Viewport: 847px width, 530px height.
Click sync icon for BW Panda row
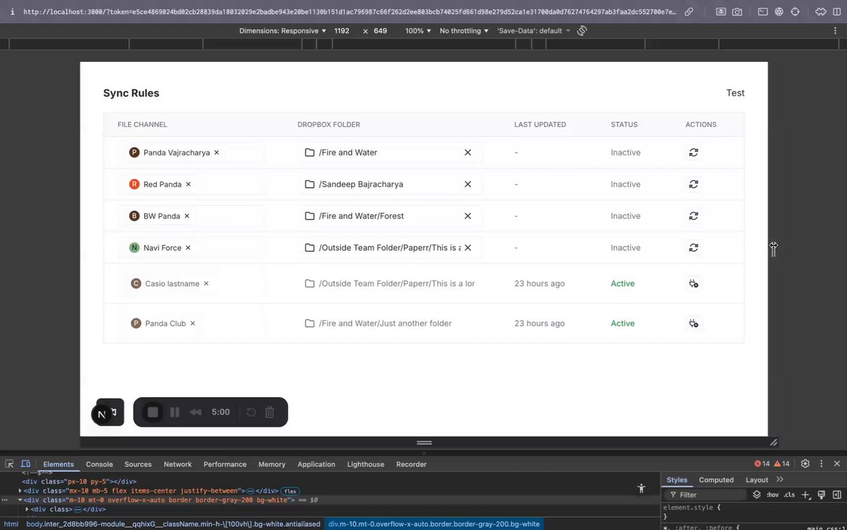tap(693, 216)
